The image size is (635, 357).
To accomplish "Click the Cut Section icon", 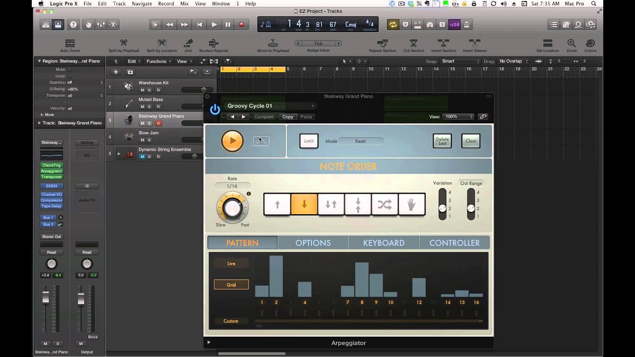I will click(413, 44).
